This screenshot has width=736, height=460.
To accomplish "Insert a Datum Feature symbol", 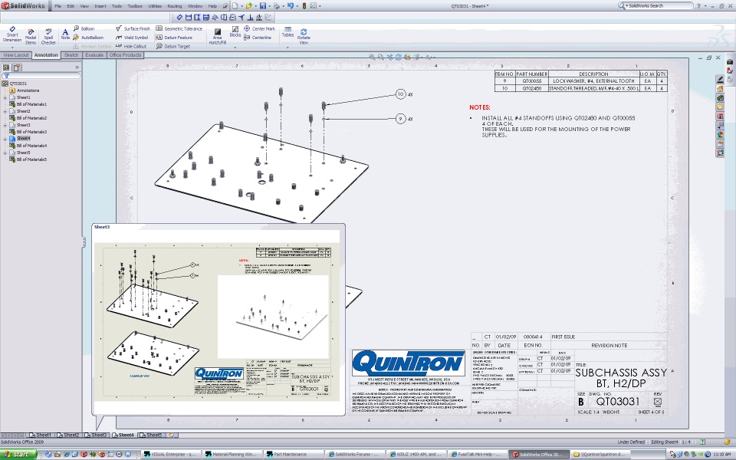I will point(174,38).
